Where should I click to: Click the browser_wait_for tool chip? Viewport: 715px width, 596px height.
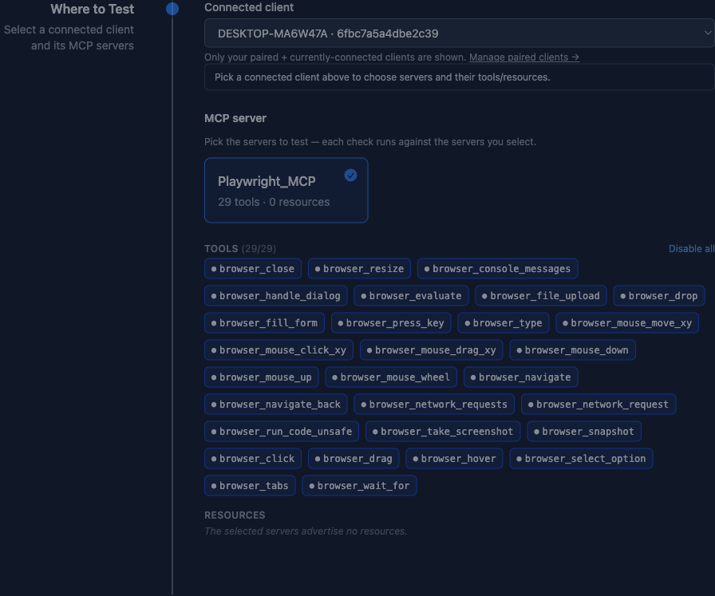click(359, 486)
